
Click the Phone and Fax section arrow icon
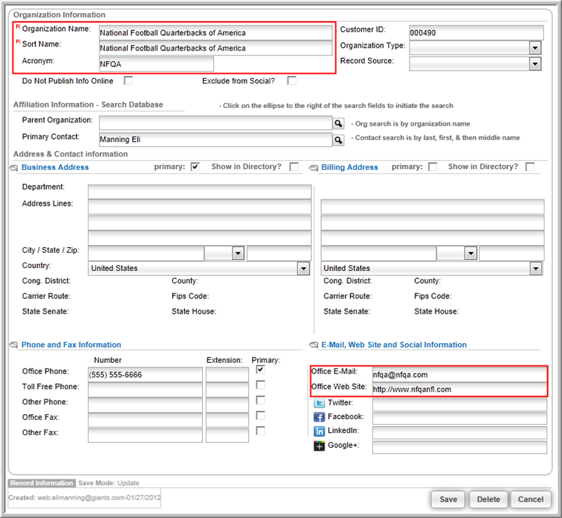point(13,345)
